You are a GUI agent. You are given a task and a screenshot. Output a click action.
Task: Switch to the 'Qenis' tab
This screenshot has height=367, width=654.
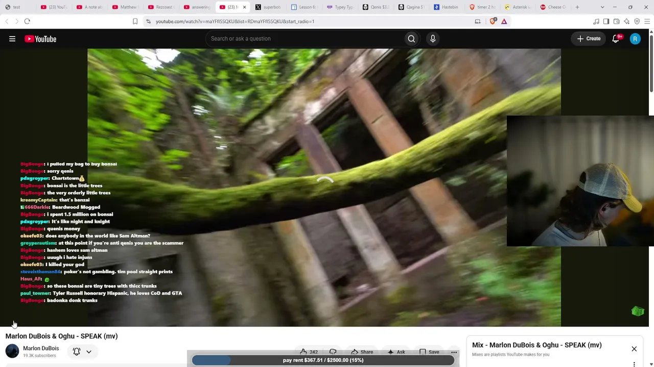(376, 7)
